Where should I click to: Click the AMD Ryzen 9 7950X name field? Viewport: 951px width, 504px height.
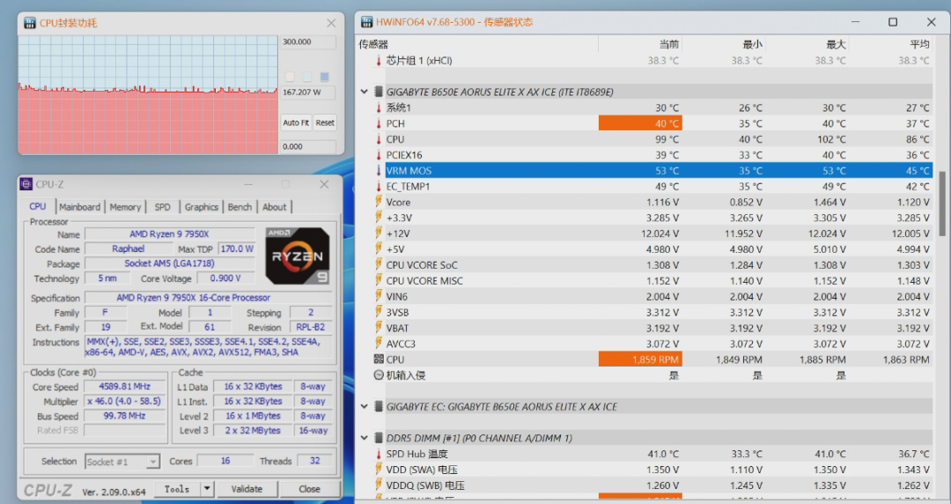[169, 233]
